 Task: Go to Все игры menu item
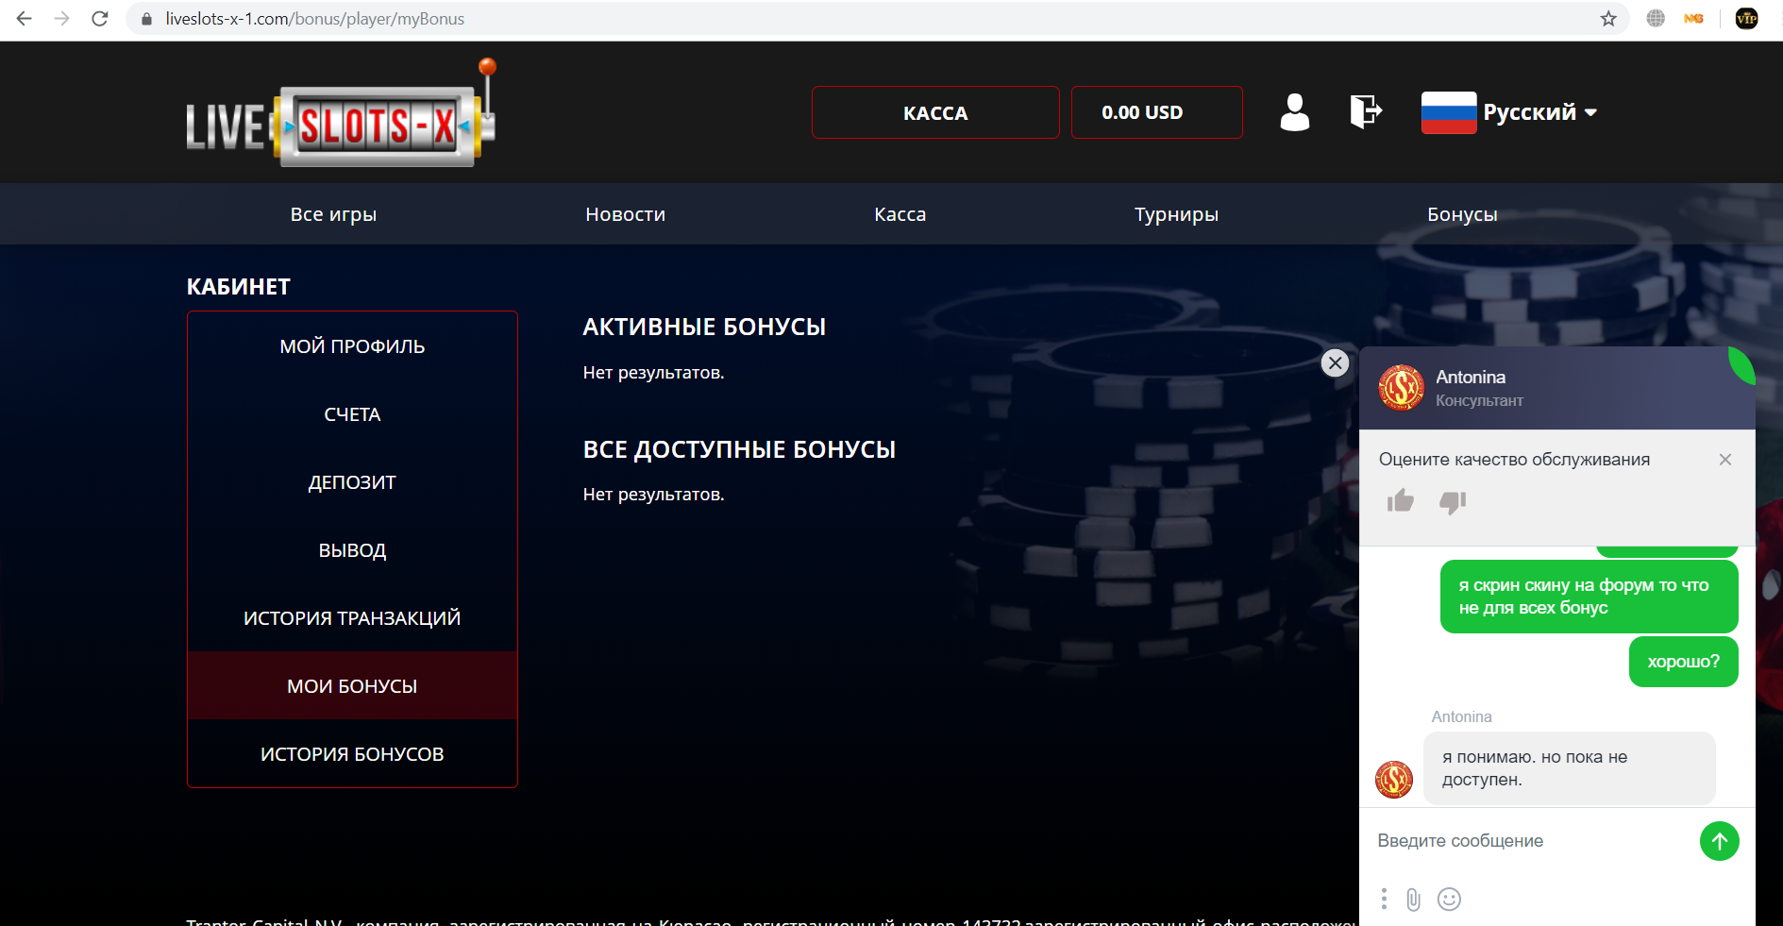point(333,214)
